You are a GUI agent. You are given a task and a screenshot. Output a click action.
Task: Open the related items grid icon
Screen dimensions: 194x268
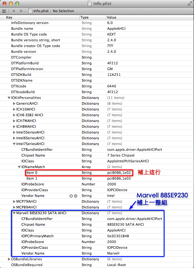(x=4, y=11)
